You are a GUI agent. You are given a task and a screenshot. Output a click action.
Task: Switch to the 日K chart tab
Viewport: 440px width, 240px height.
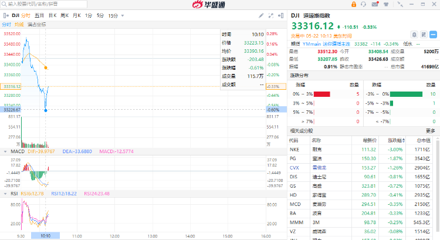[53, 15]
